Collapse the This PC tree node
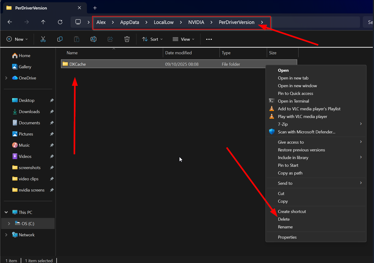Screen dimensions: 374x263 6,212
